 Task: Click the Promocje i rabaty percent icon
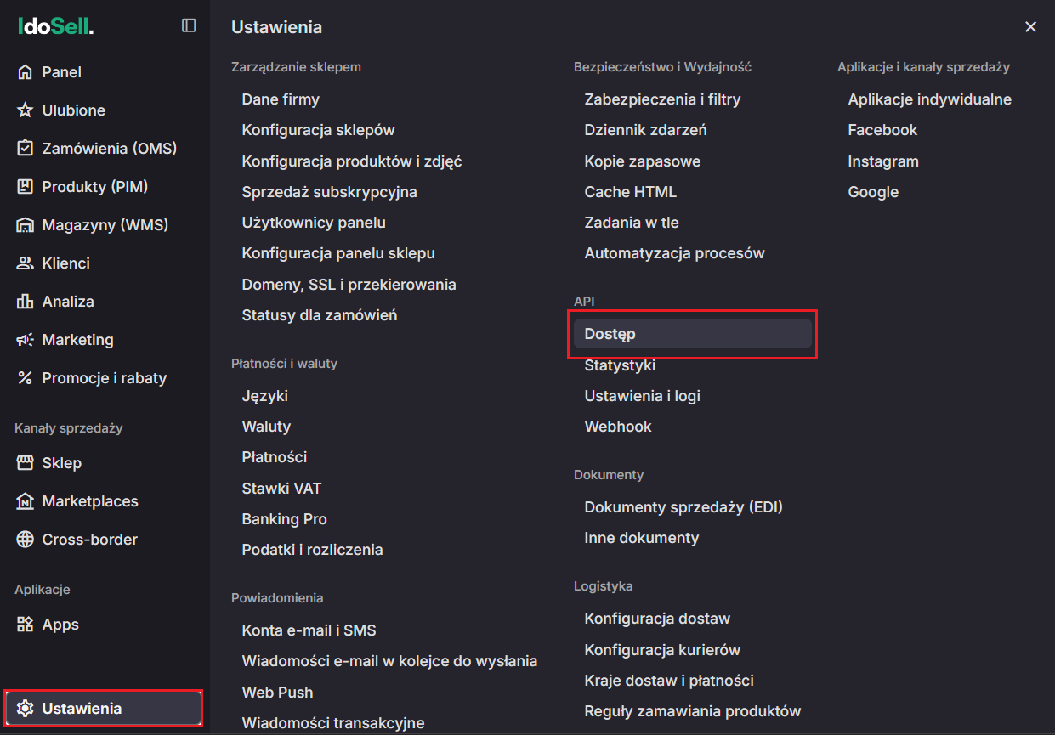click(x=26, y=378)
